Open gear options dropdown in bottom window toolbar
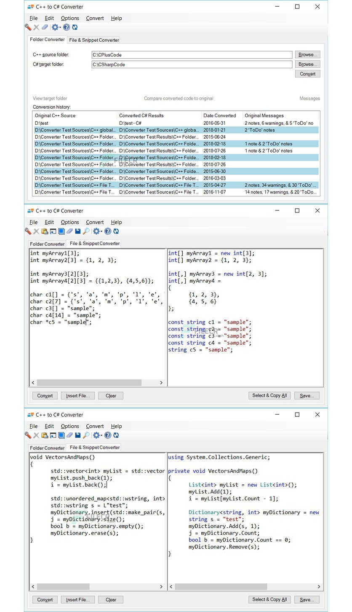 point(97,435)
